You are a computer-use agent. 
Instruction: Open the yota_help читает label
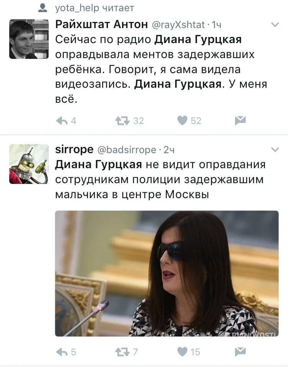point(94,8)
